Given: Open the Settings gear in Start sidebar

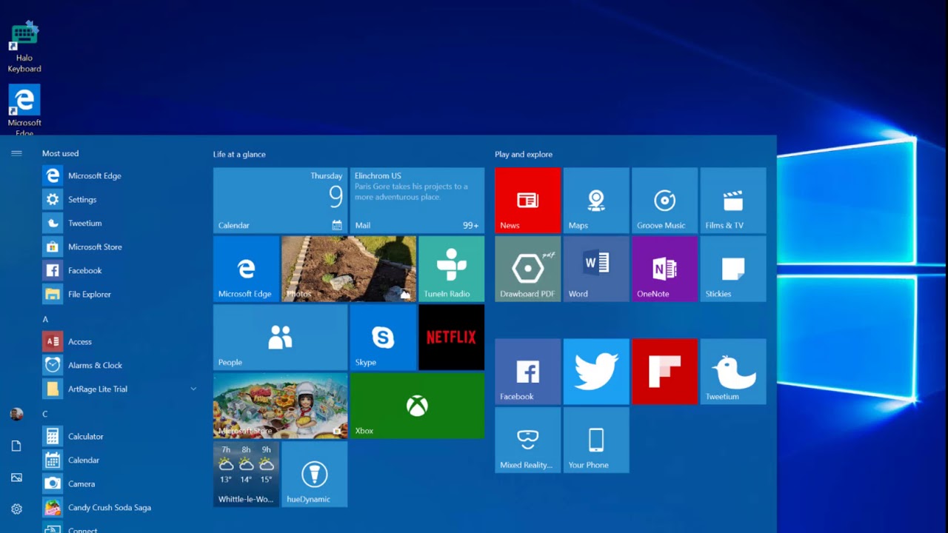Looking at the screenshot, I should [16, 509].
